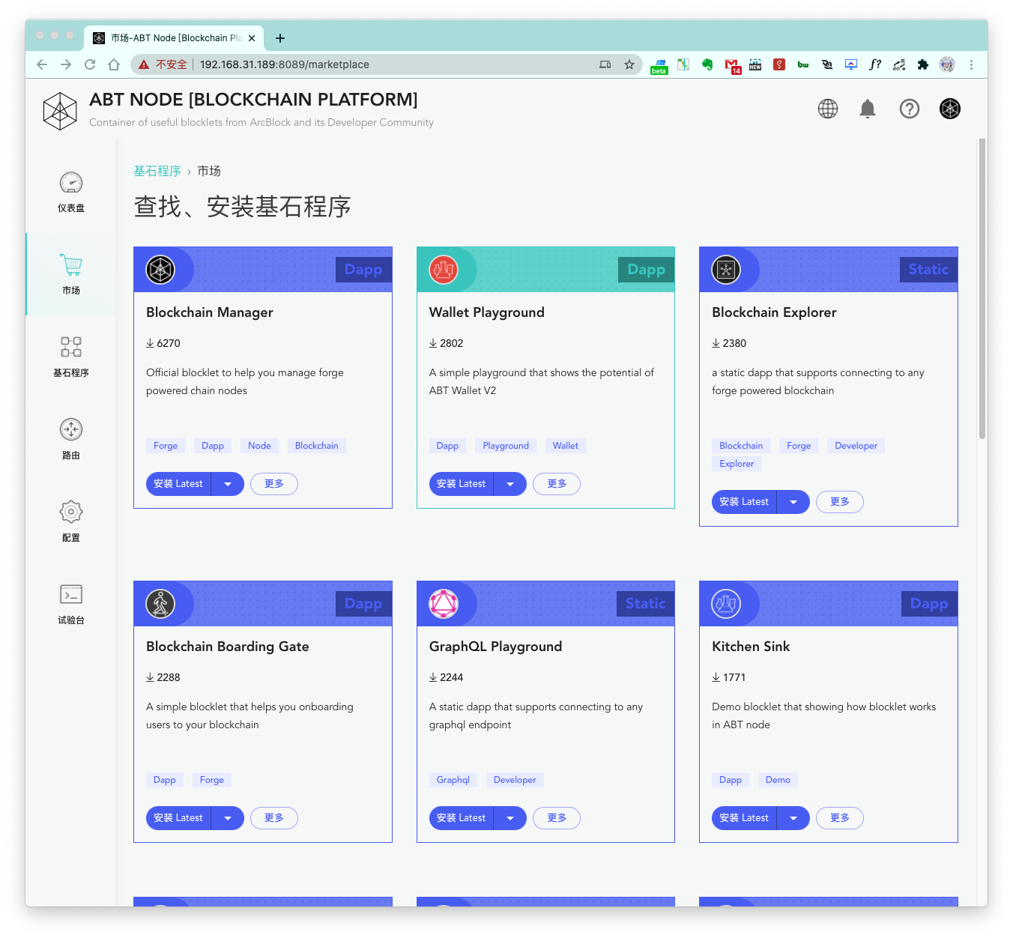Click the language globe icon
The height and width of the screenshot is (938, 1013).
(828, 109)
